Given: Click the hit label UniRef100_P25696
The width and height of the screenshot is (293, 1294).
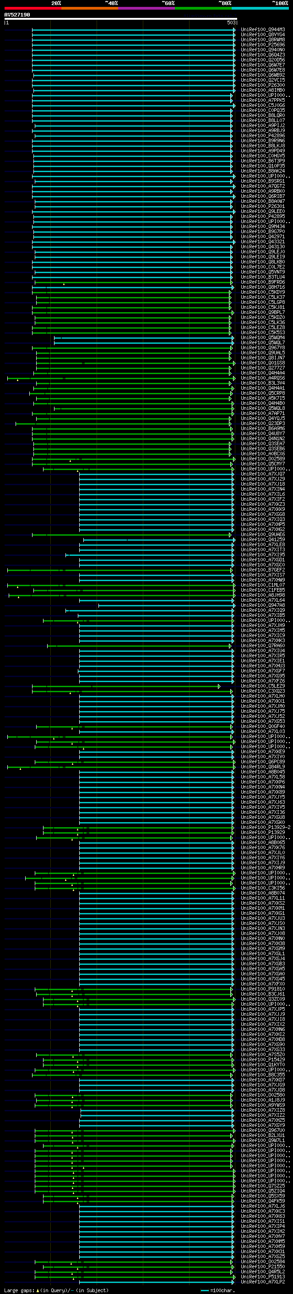Looking at the screenshot, I should pos(263,45).
